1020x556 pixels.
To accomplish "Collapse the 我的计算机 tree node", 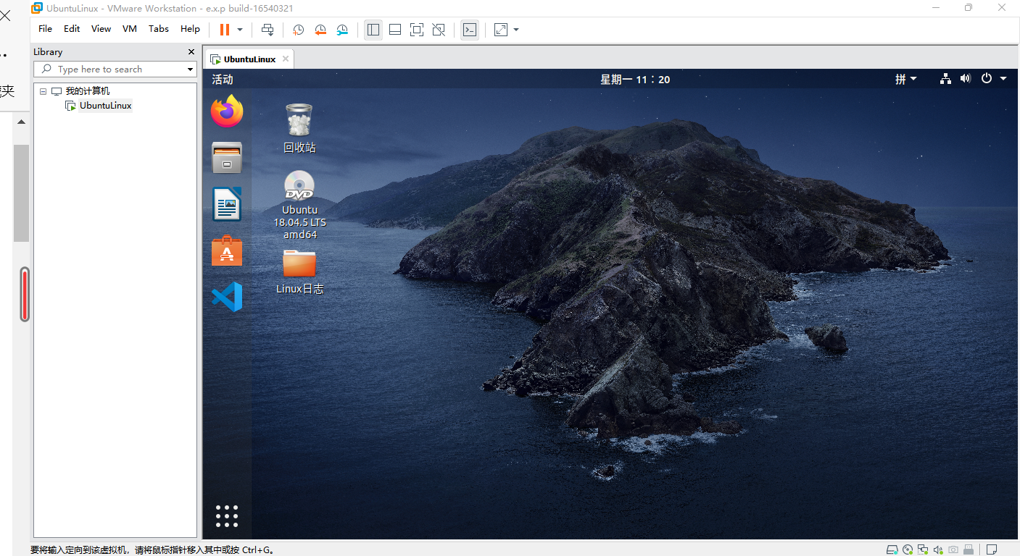I will 42,90.
